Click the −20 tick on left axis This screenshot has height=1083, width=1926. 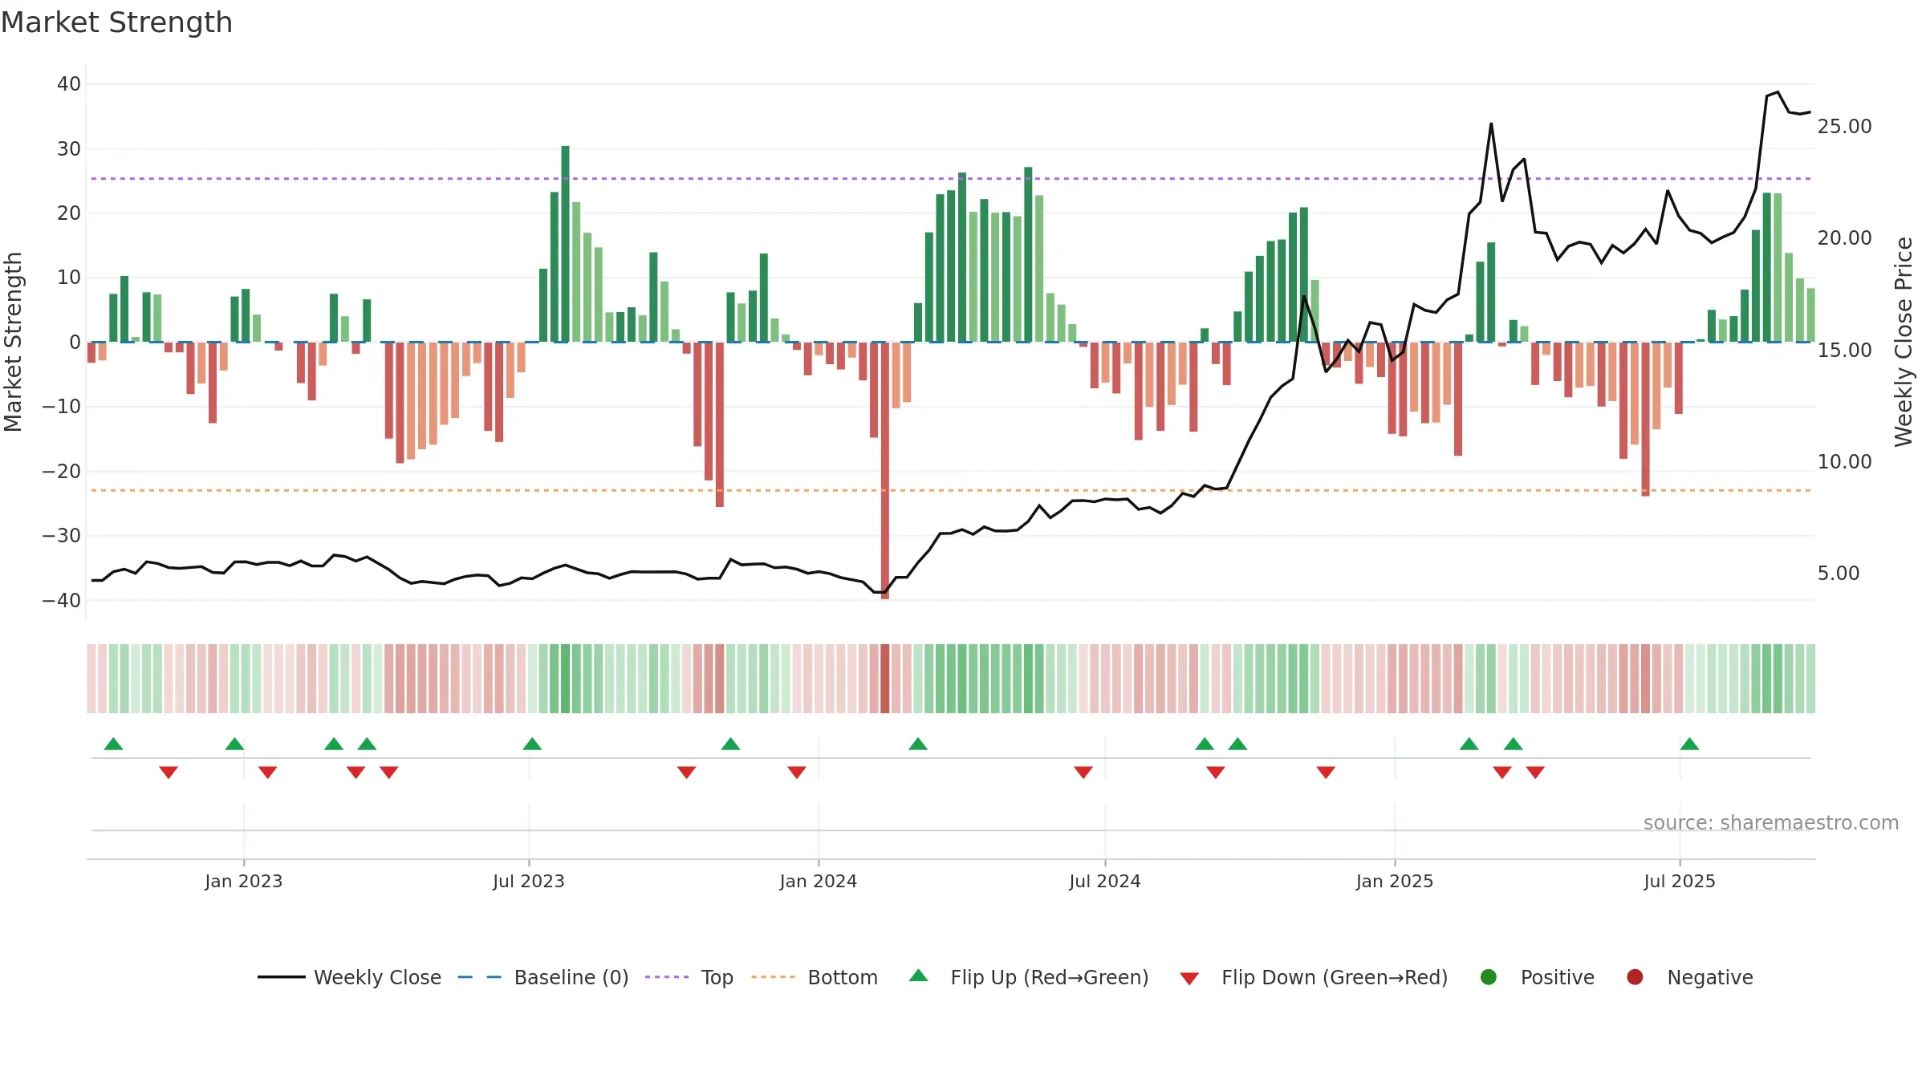[x=62, y=472]
